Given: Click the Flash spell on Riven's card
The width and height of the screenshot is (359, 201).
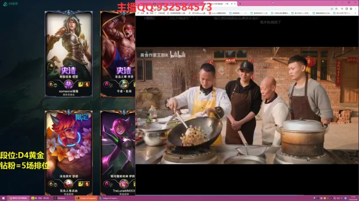Looking at the screenshot, I should (x=81, y=84).
